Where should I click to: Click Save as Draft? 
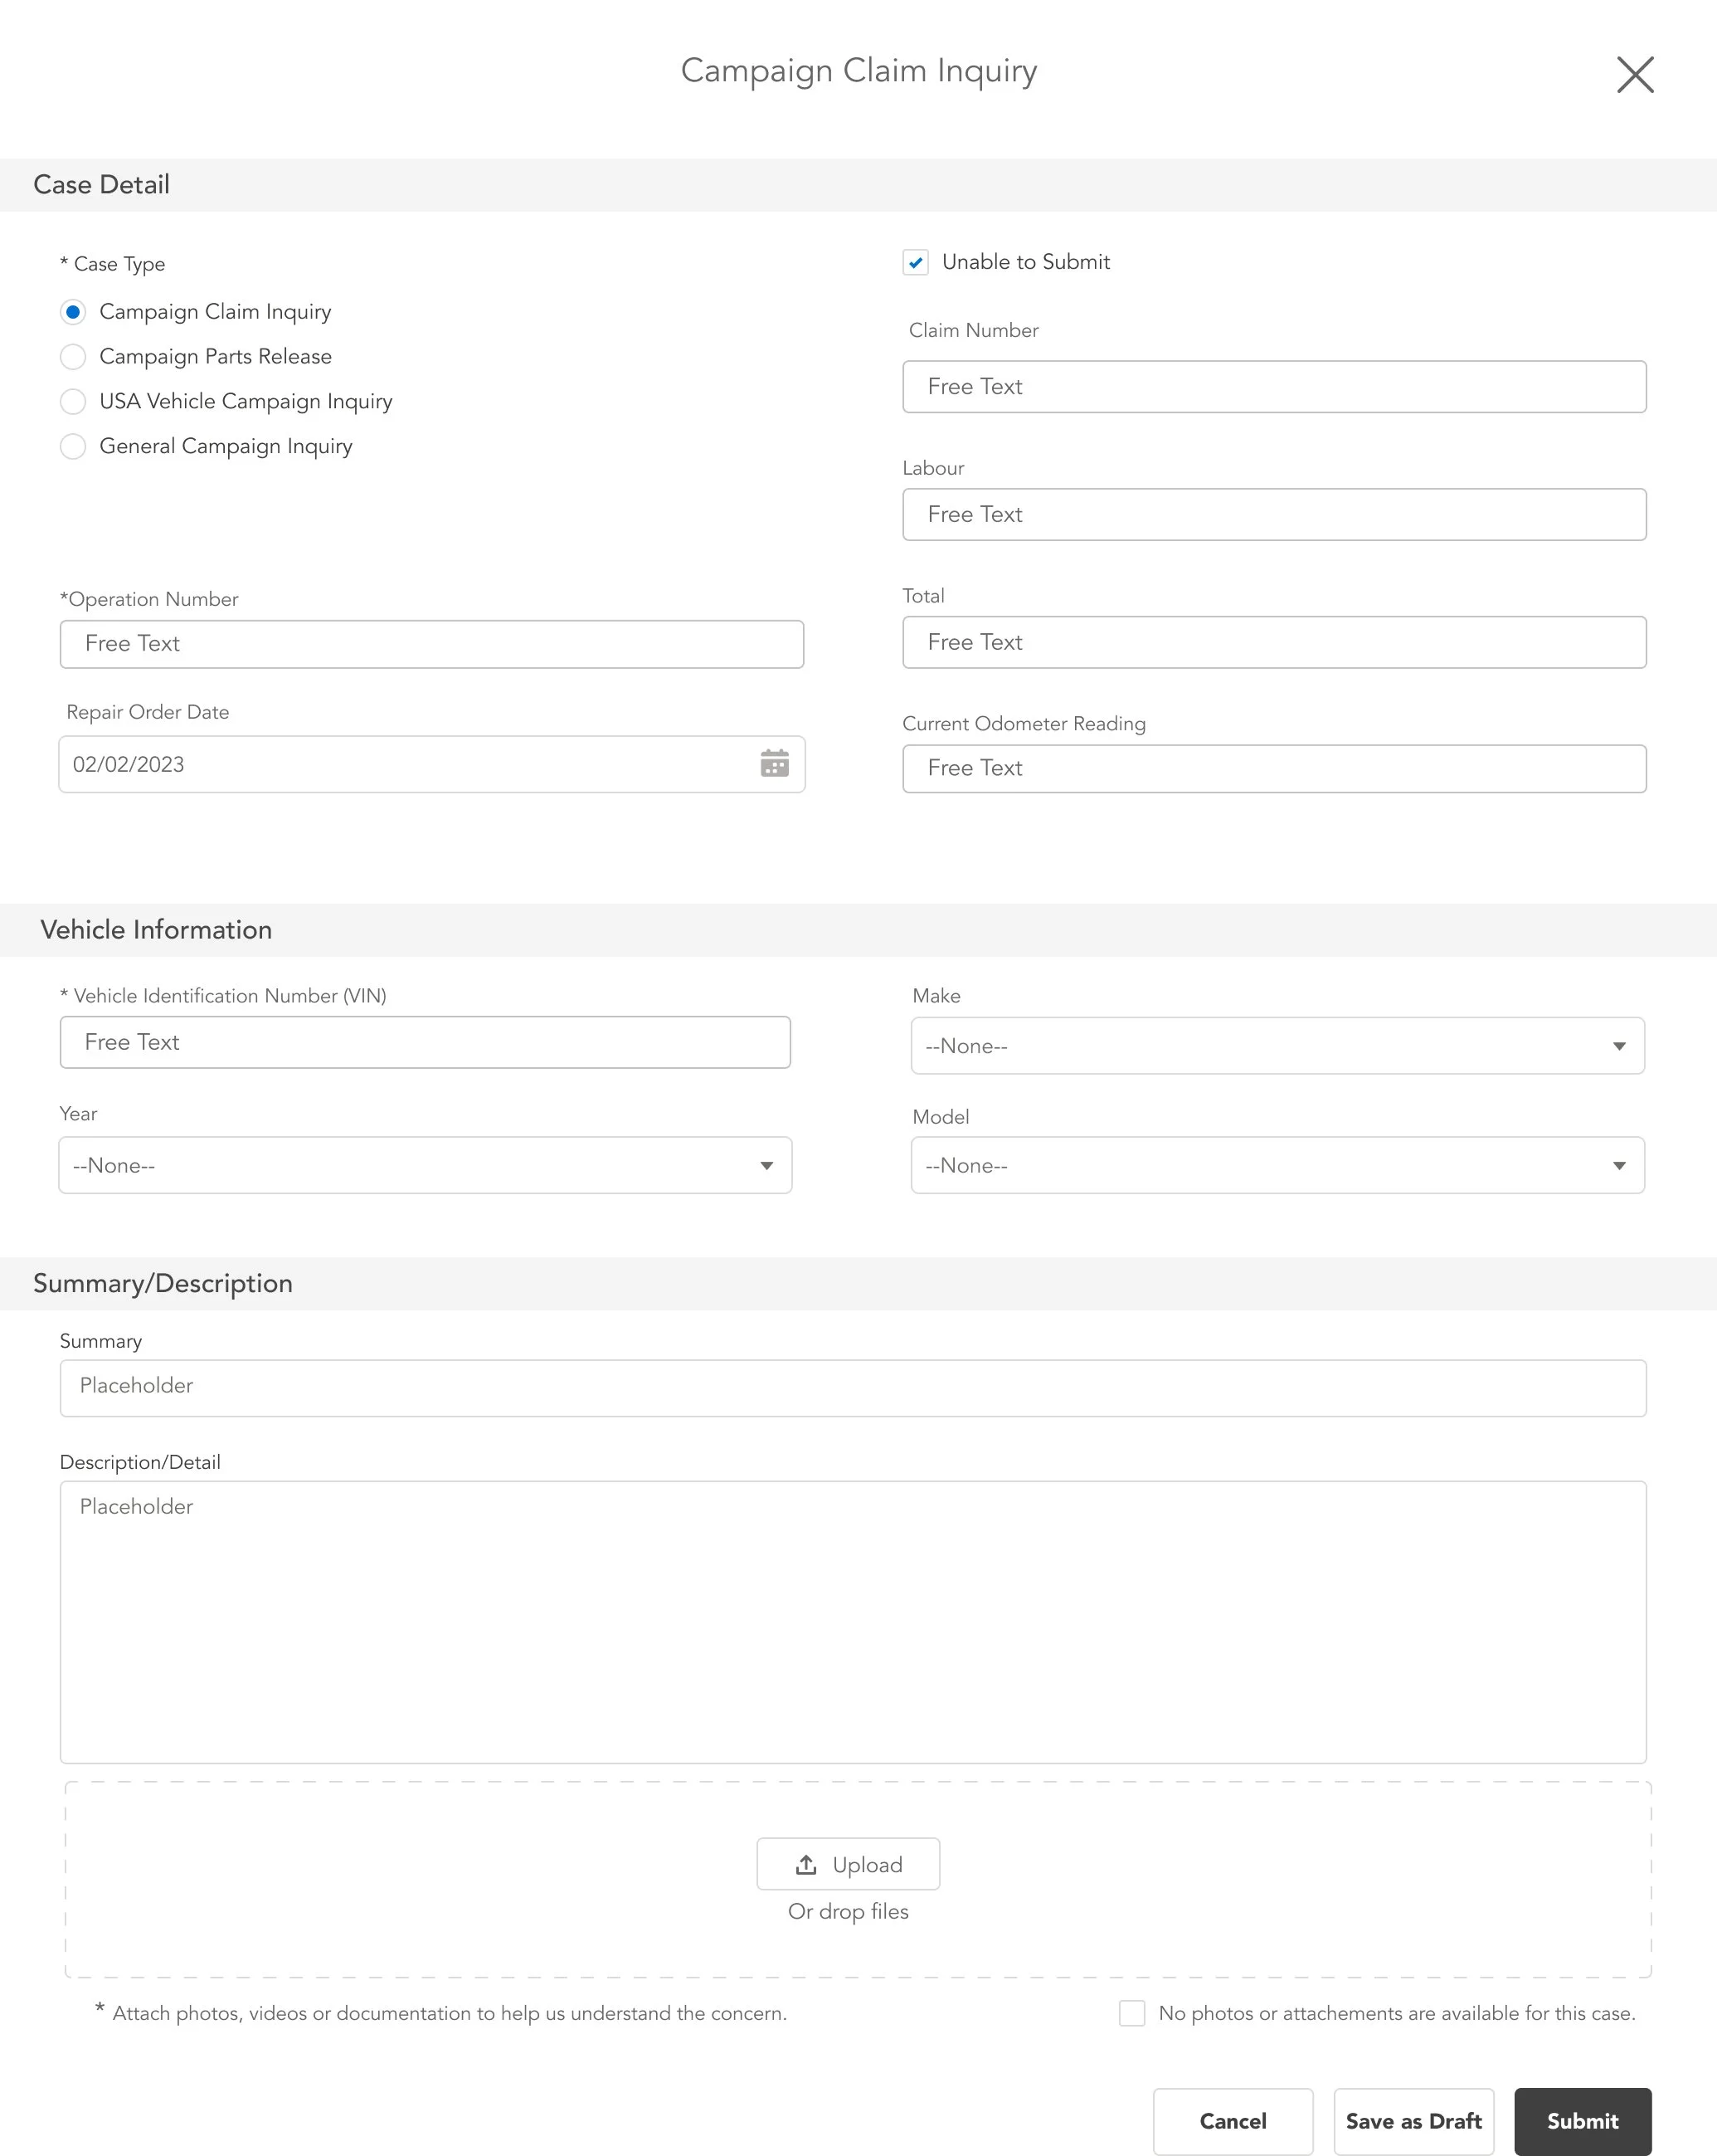1413,2121
